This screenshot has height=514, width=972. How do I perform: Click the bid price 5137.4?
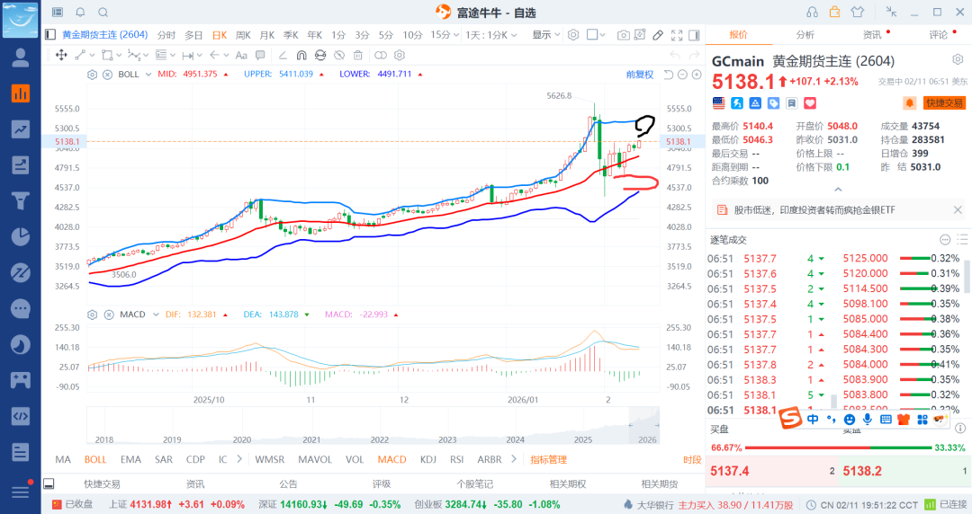[x=730, y=471]
